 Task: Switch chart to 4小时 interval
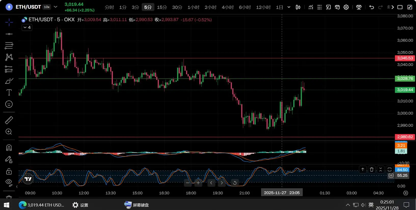[227, 7]
